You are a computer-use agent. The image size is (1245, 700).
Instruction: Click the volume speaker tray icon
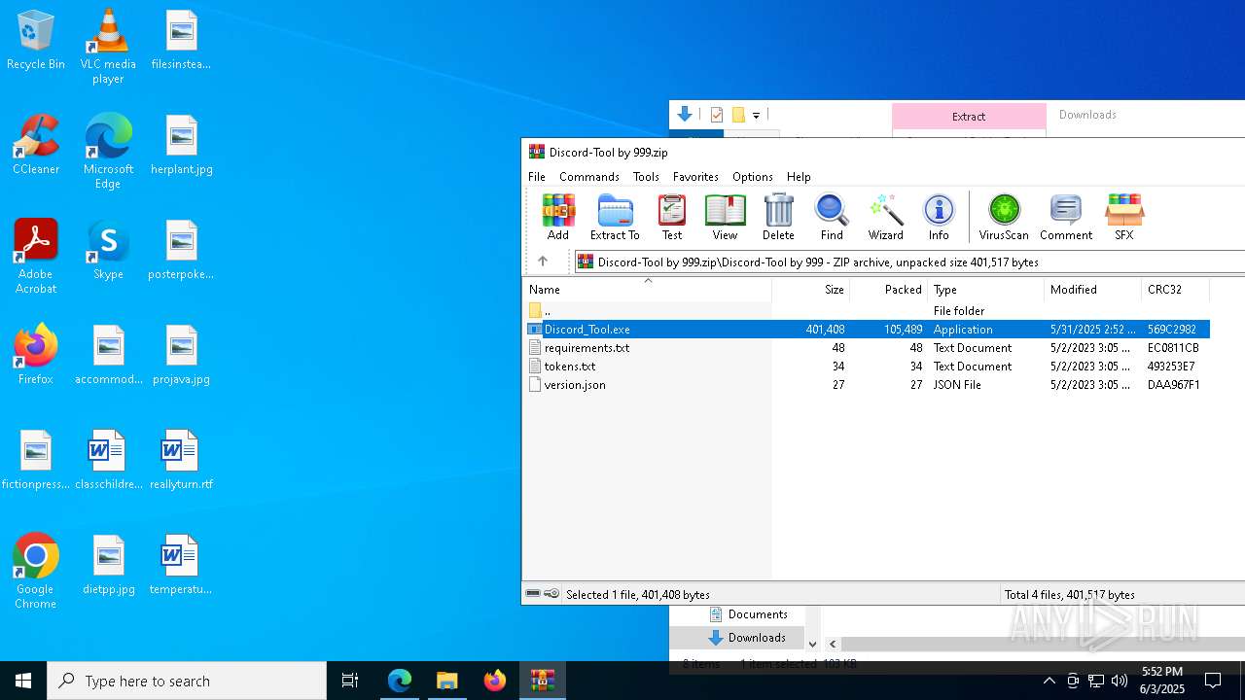pos(1120,681)
